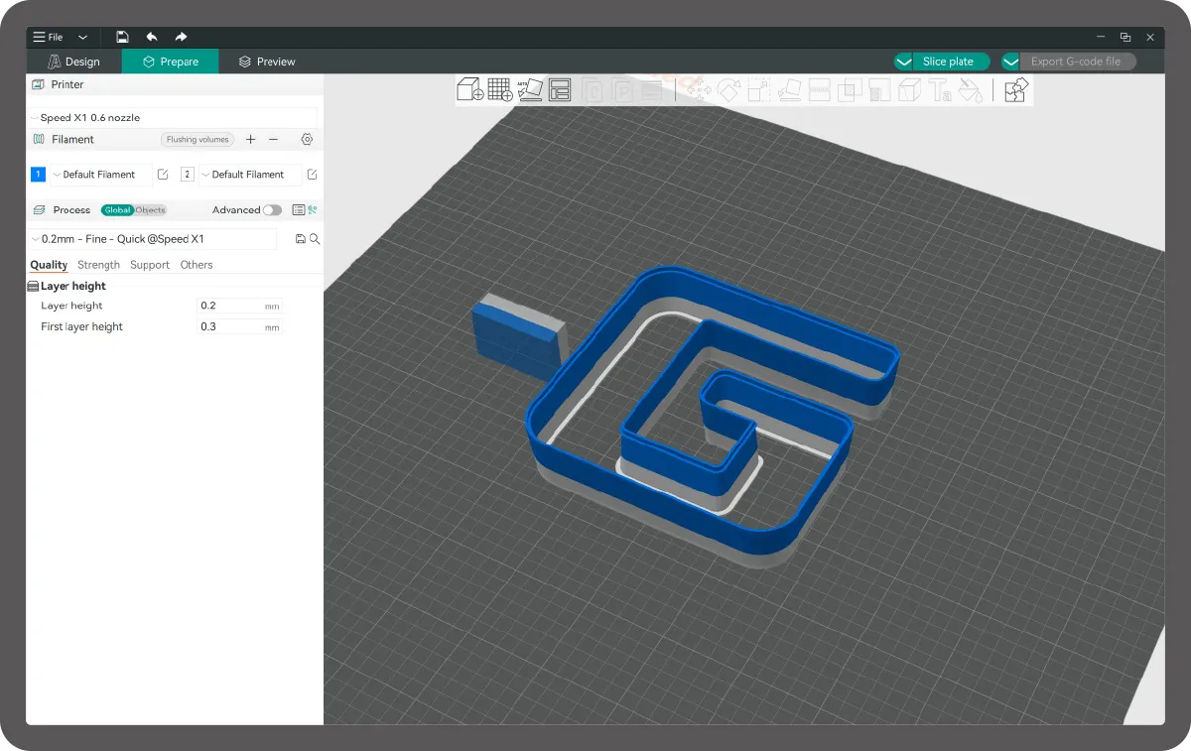
Task: Expand the first Default Filament dropdown
Action: [x=100, y=175]
